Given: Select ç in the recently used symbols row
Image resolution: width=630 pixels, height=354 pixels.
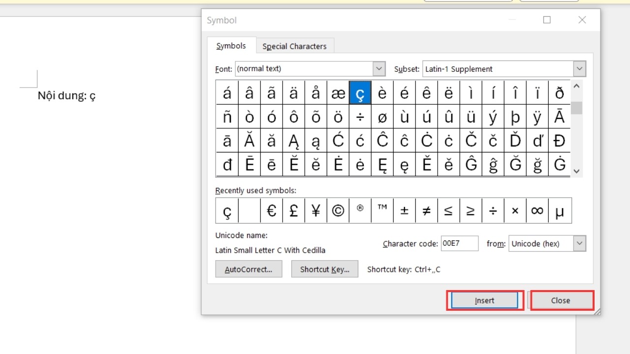Looking at the screenshot, I should 227,210.
